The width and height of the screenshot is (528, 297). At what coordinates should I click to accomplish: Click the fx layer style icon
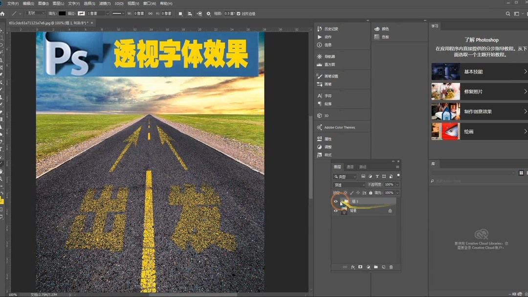(x=352, y=267)
